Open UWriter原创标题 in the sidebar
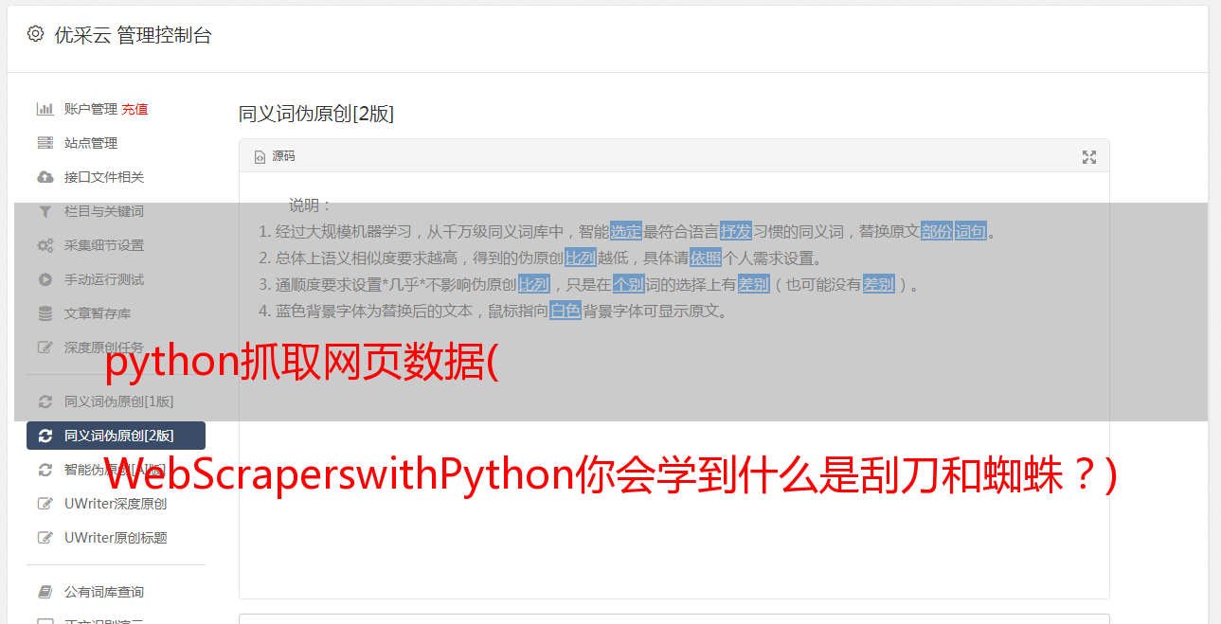The width and height of the screenshot is (1221, 624). pyautogui.click(x=116, y=538)
